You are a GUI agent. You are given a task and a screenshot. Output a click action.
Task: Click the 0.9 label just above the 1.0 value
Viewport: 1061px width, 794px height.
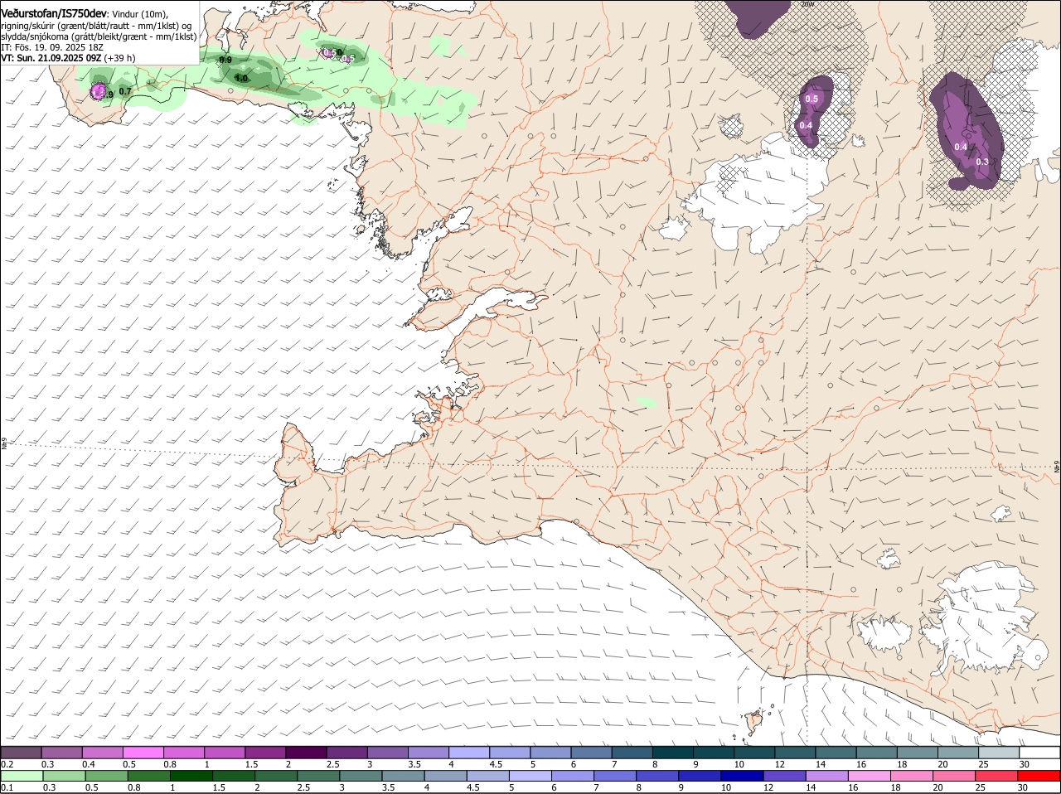coord(225,60)
